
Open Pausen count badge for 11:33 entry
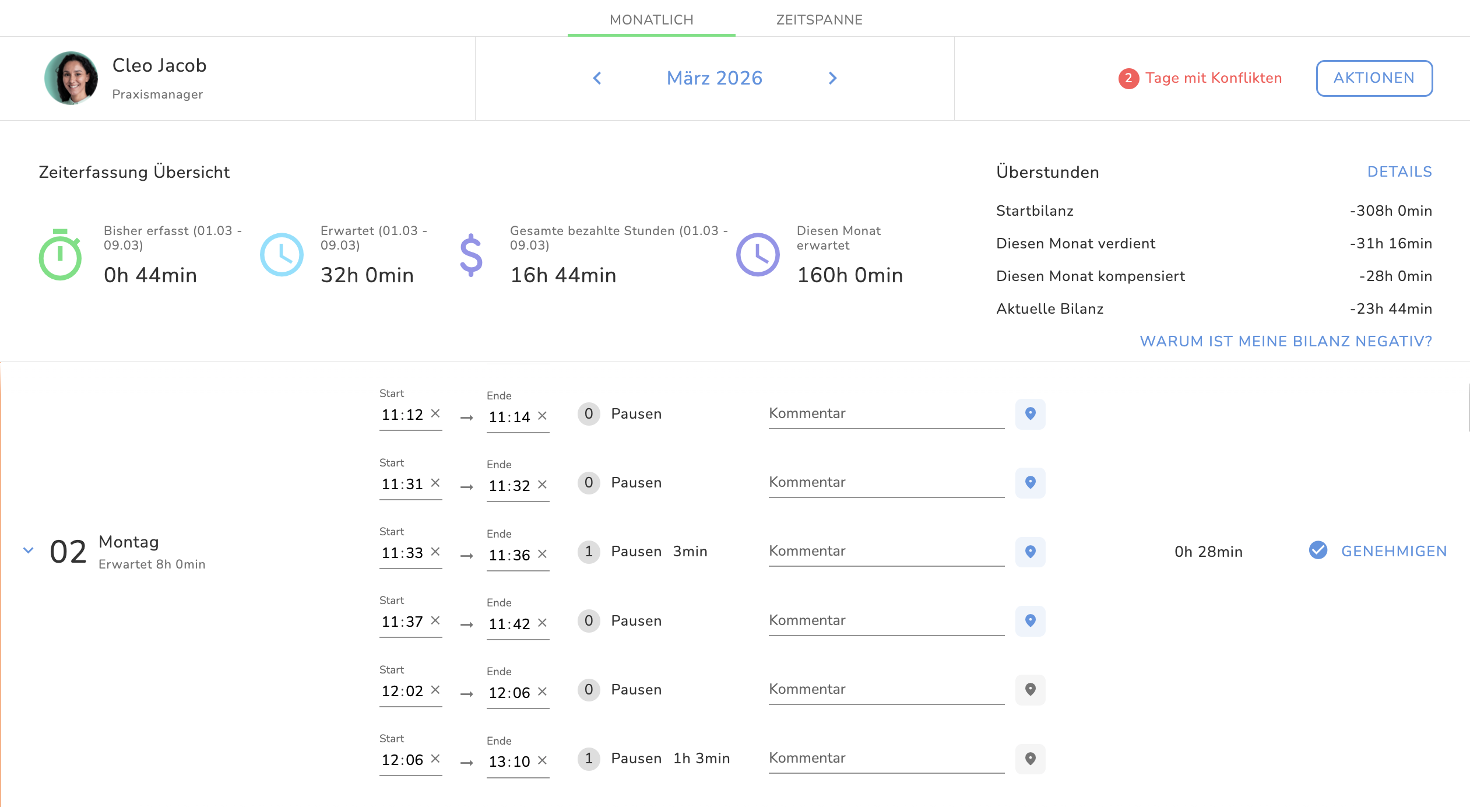pyautogui.click(x=589, y=552)
